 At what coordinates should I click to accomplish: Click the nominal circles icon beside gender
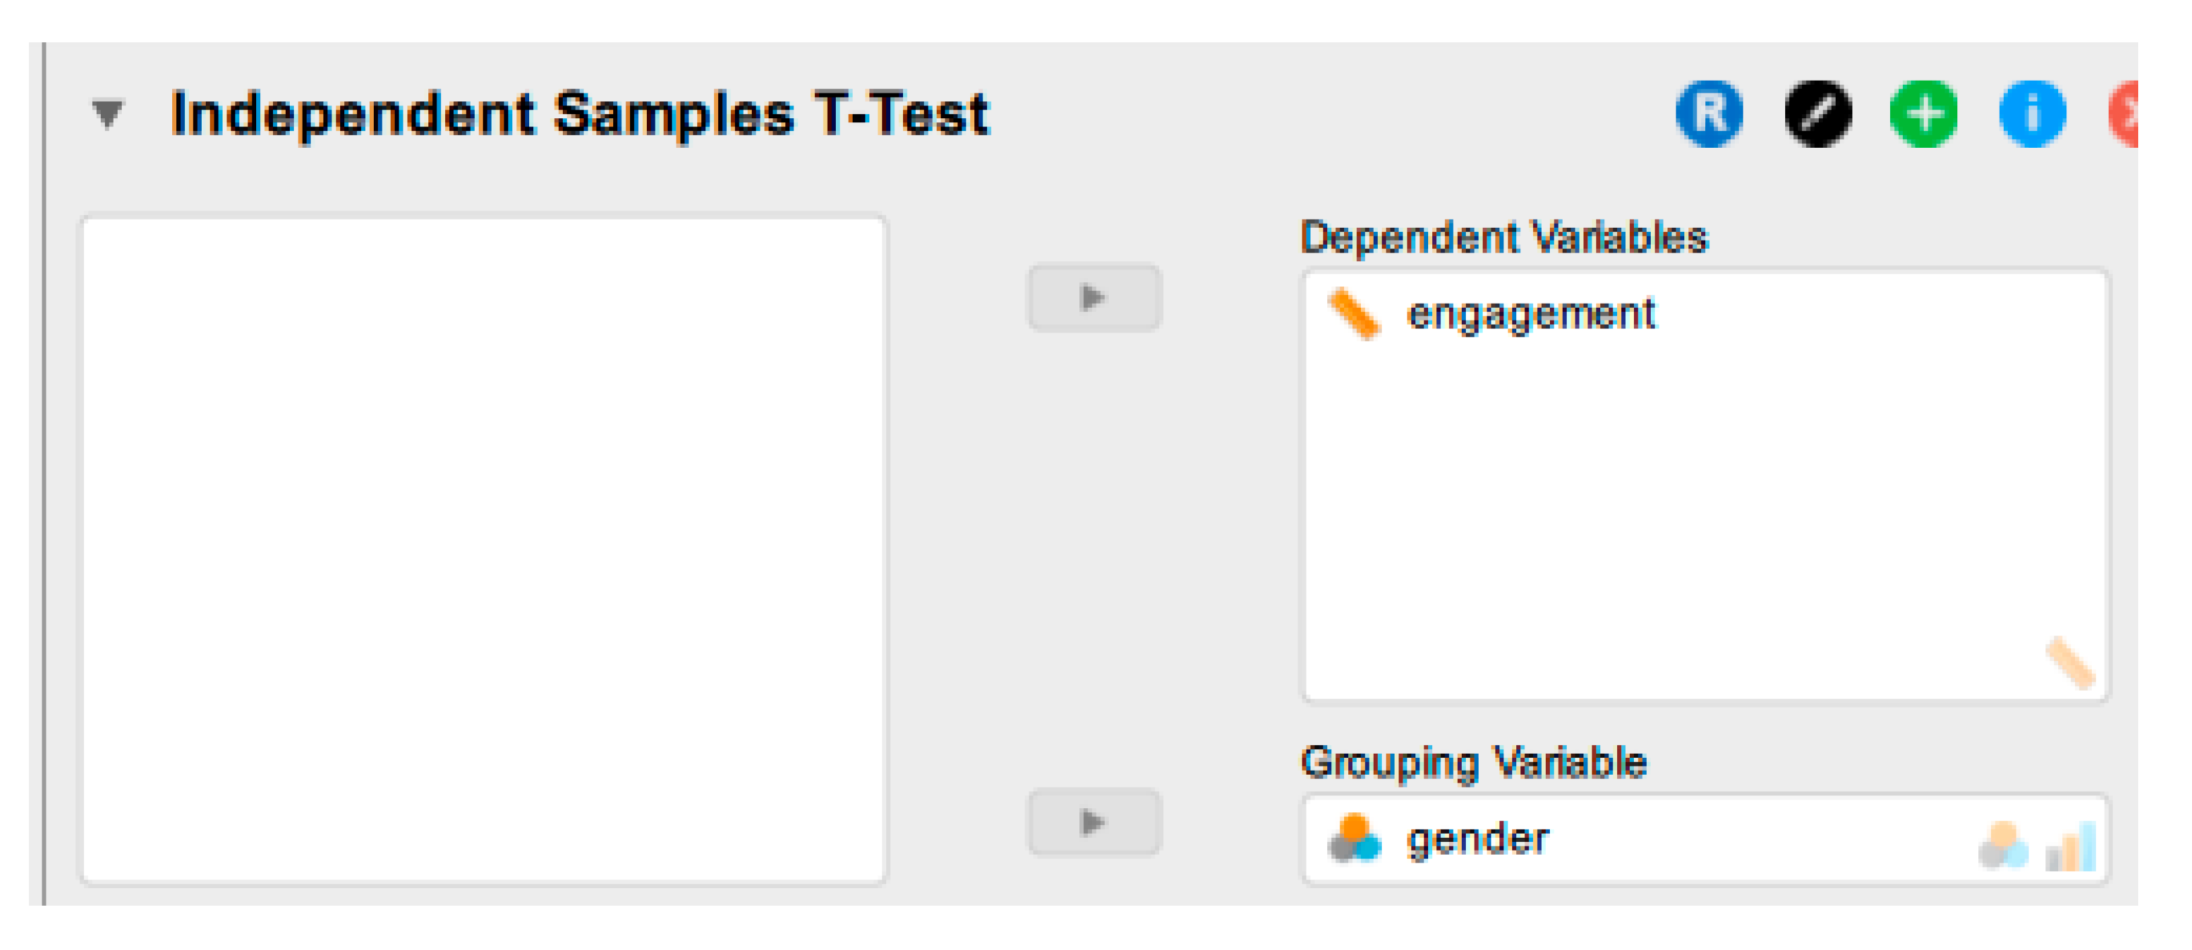click(1354, 839)
